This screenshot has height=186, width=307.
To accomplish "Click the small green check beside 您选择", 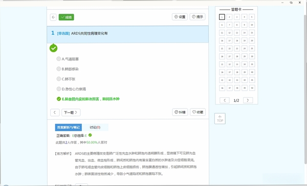I will (90, 135).
